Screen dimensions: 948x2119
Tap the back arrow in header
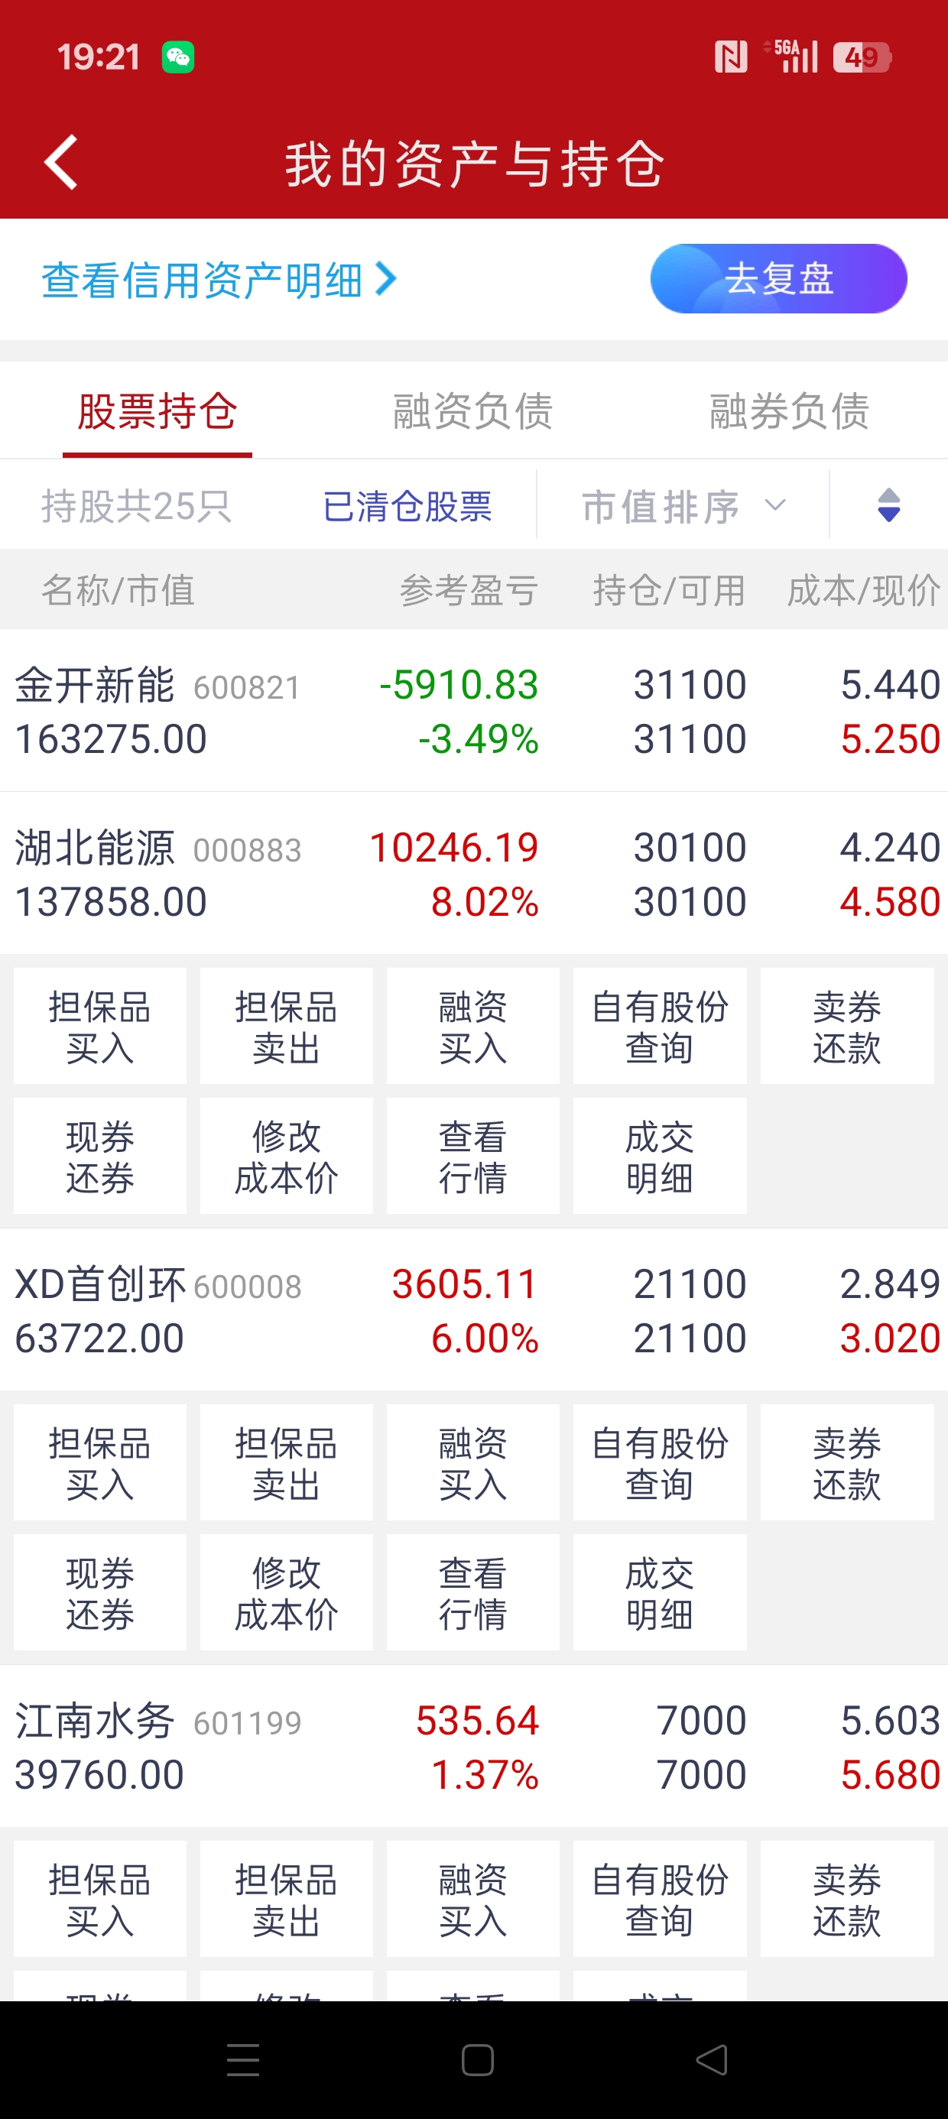tap(61, 162)
